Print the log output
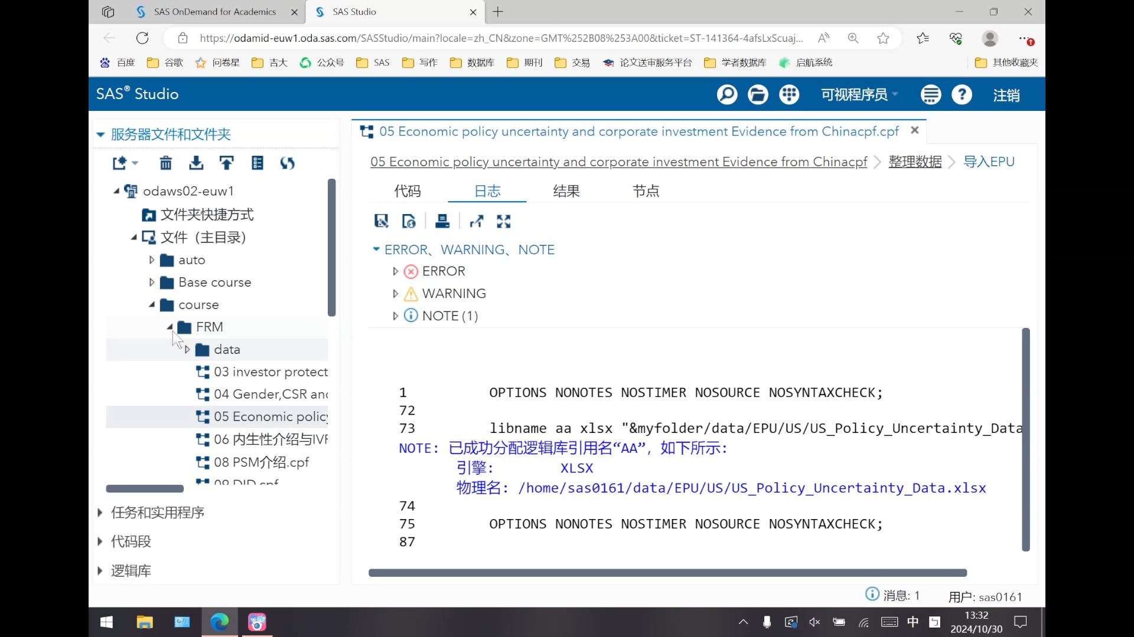Image resolution: width=1134 pixels, height=637 pixels. point(442,221)
